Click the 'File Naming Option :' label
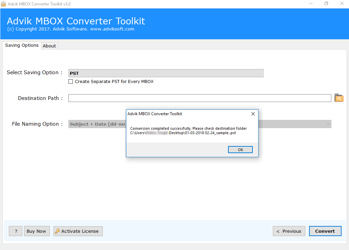 (37, 124)
